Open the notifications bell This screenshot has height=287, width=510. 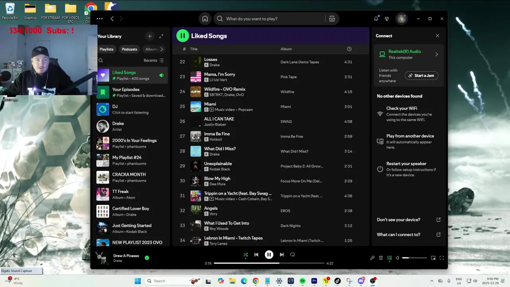click(x=376, y=19)
